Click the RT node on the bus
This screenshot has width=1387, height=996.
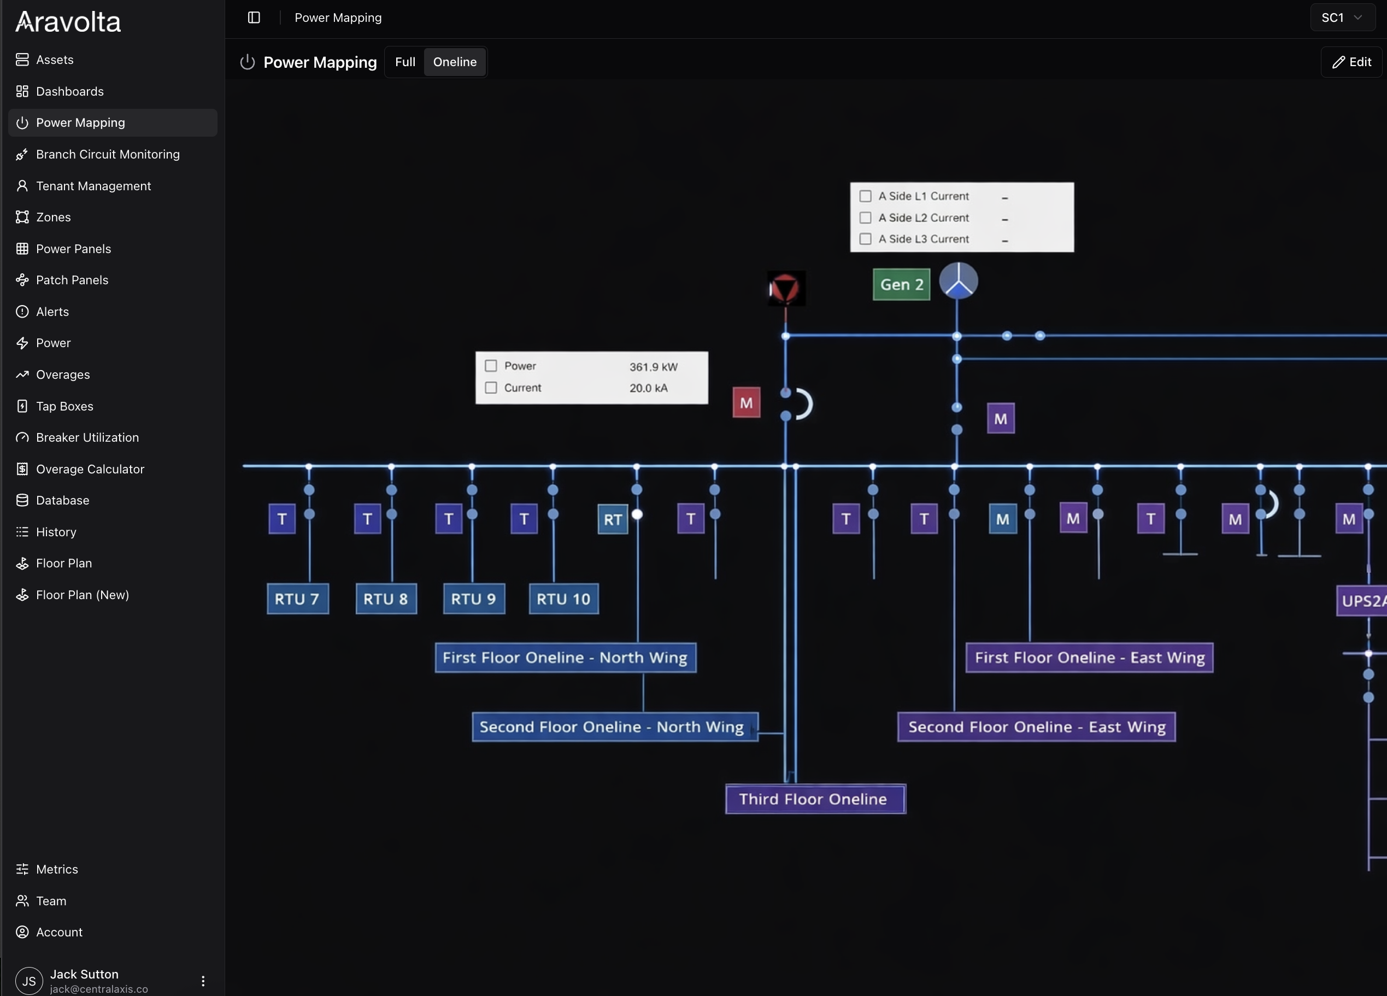[612, 519]
